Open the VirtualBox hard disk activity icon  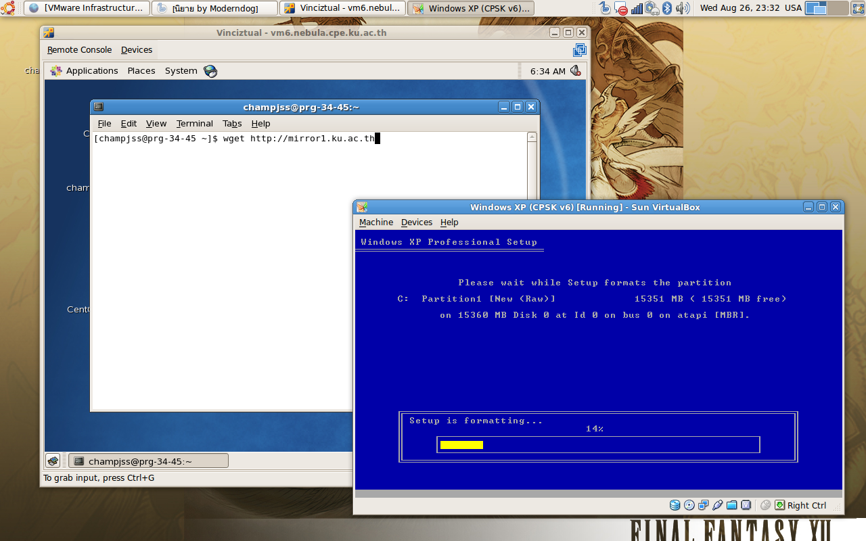pyautogui.click(x=675, y=505)
